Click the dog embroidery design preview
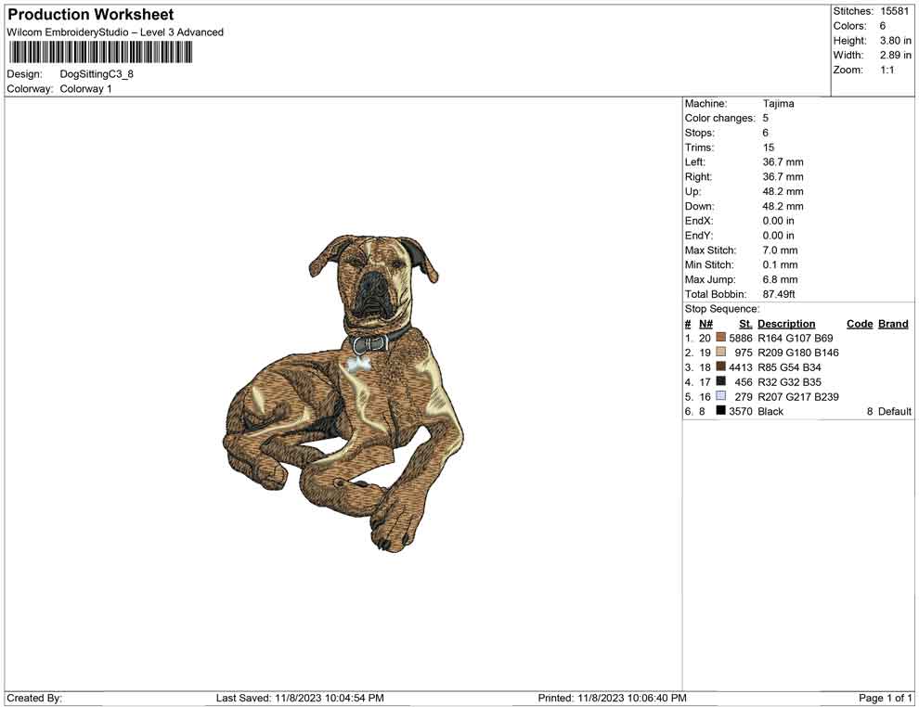The width and height of the screenshot is (919, 707). pos(344,393)
